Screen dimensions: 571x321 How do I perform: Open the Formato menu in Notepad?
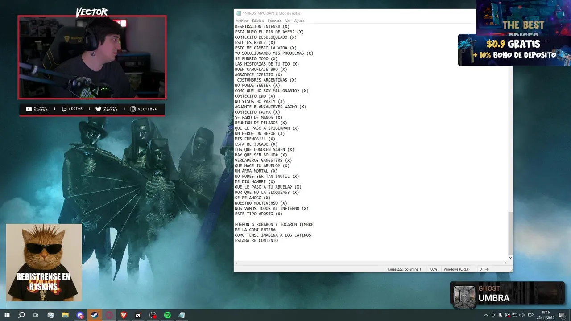point(274,21)
